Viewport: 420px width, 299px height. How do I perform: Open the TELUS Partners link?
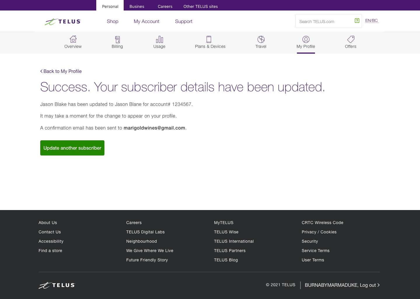pyautogui.click(x=230, y=251)
